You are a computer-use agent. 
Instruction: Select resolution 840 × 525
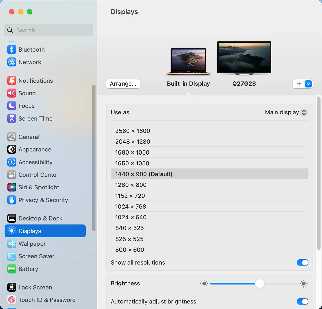tap(210, 228)
